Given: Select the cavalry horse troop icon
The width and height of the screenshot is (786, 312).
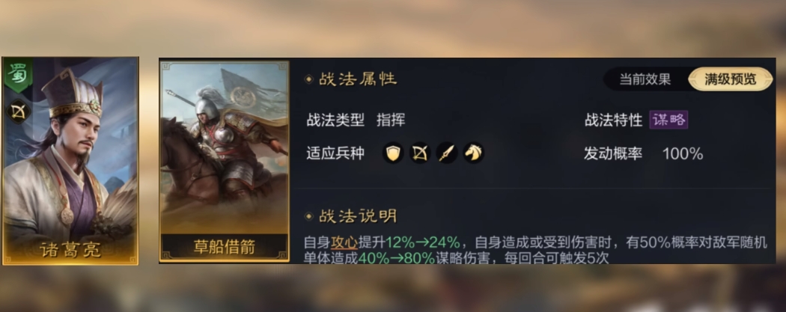Looking at the screenshot, I should (473, 153).
